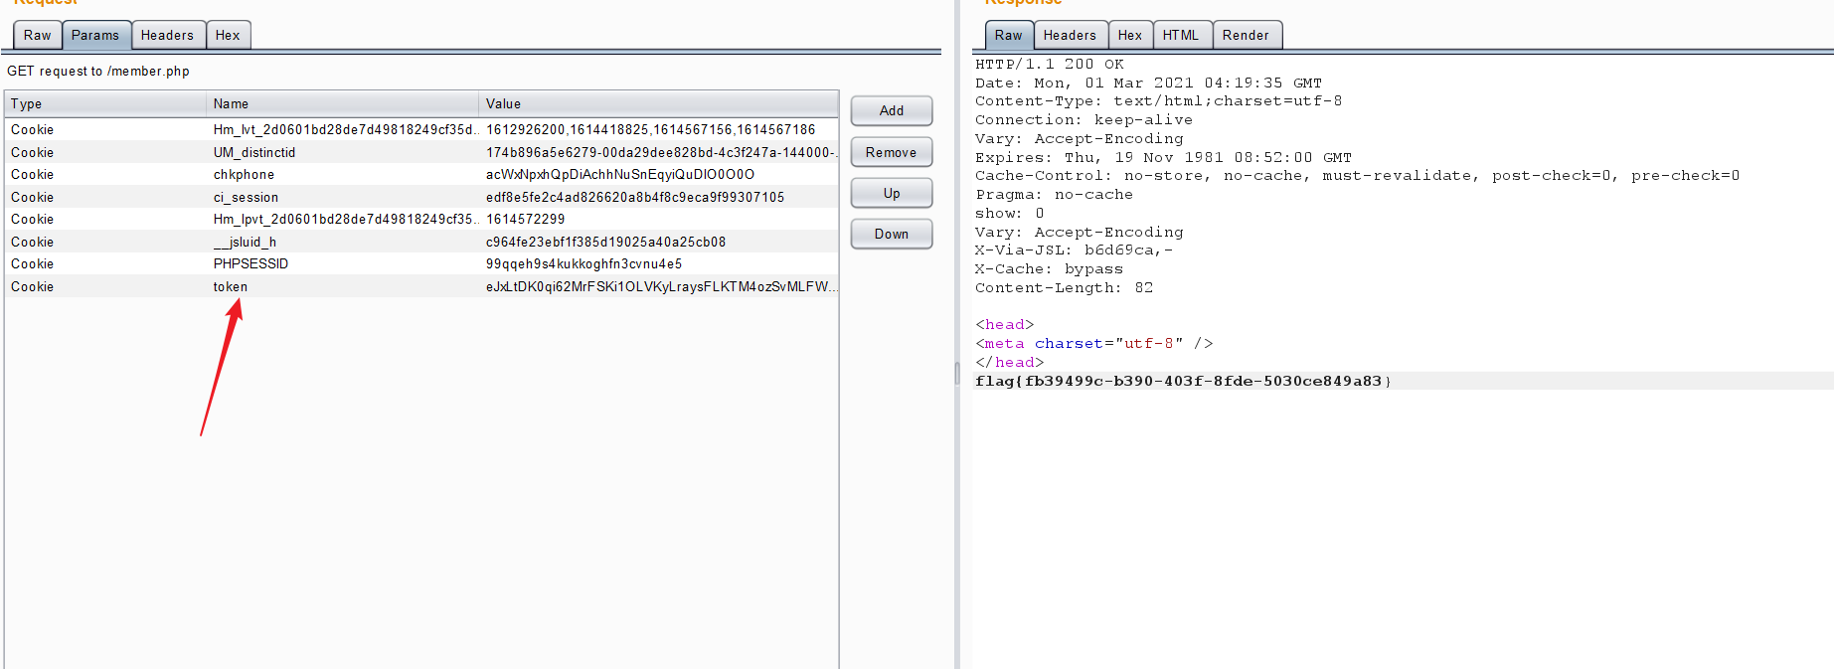Select the PHPSESSID cookie row
The height and width of the screenshot is (669, 1834).
[250, 264]
